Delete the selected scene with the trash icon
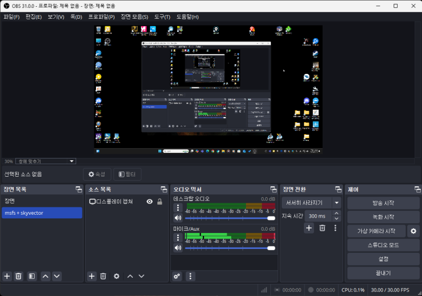Screen dimensions: 422x296 19,276
